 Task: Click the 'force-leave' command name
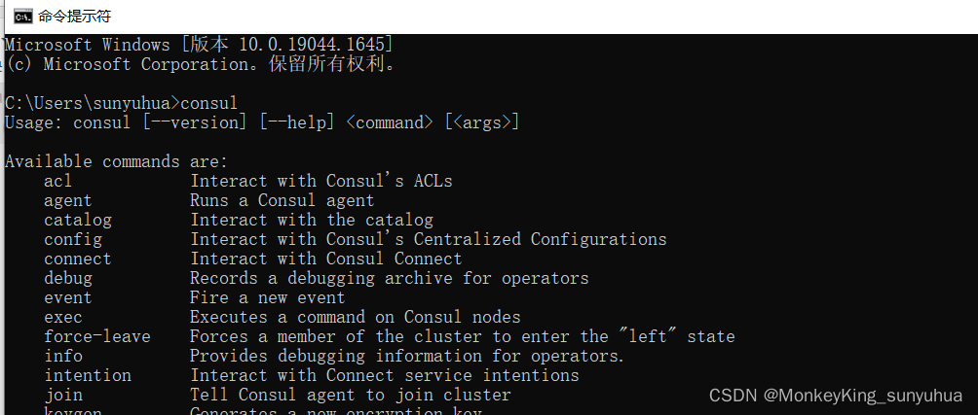coord(97,336)
